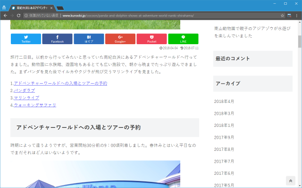
Task: Reload the page using the refresh icon
Action: click(19, 16)
